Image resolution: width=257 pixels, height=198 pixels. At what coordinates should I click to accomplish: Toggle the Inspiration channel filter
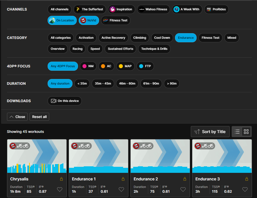[x=121, y=9]
